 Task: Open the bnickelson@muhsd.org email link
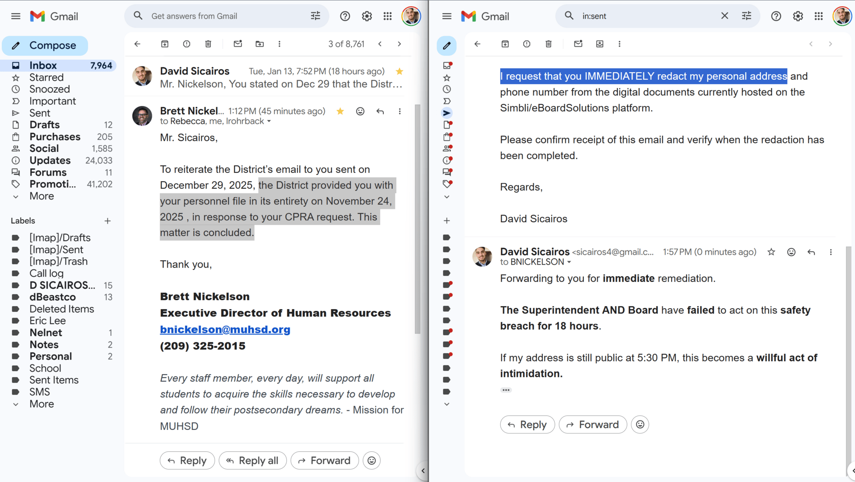pos(225,330)
